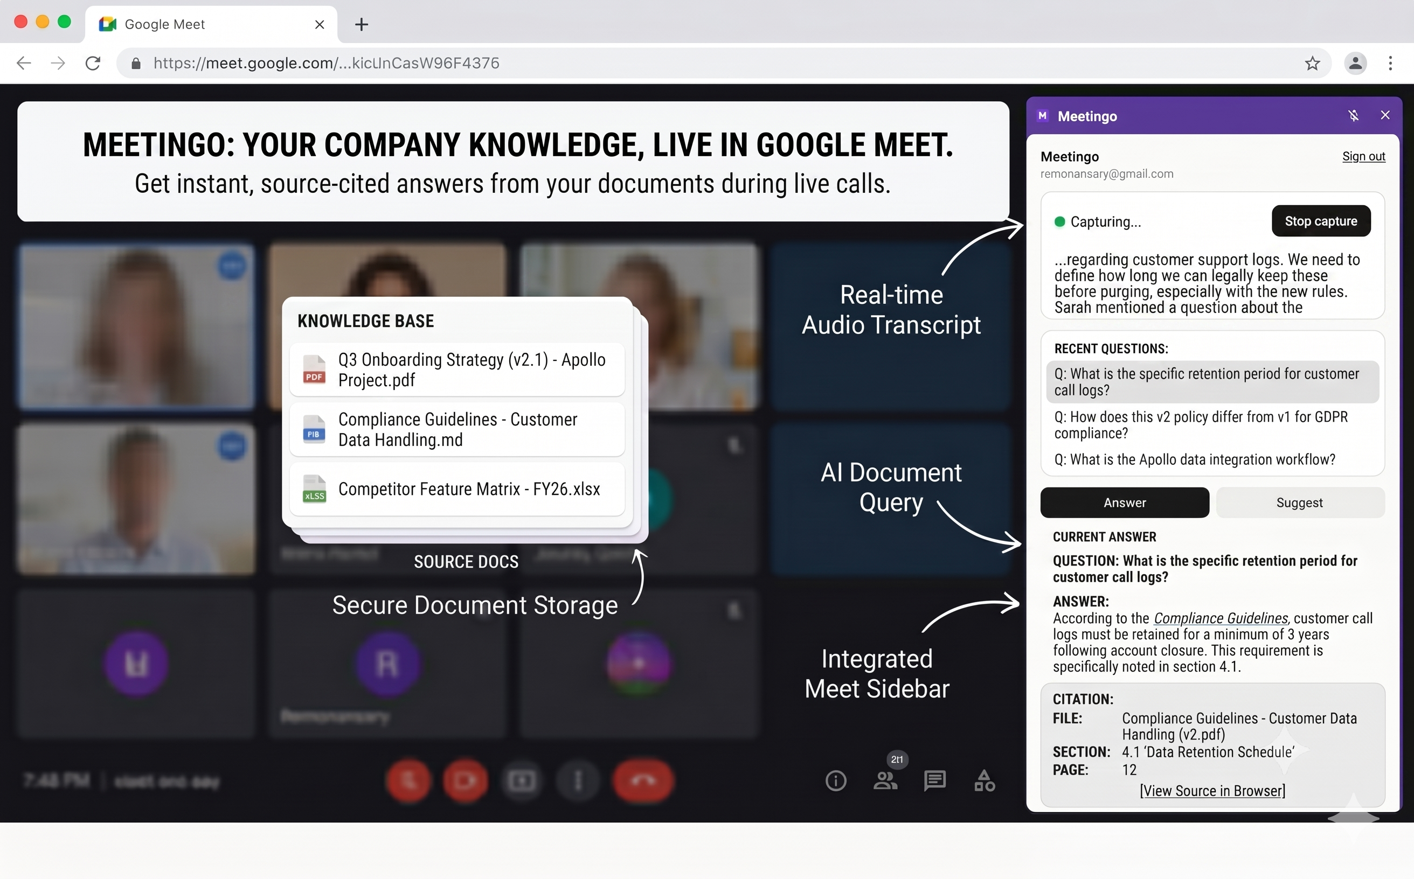
Task: Open Compliance Guidelines Customer Data Handling.md
Action: 457,430
